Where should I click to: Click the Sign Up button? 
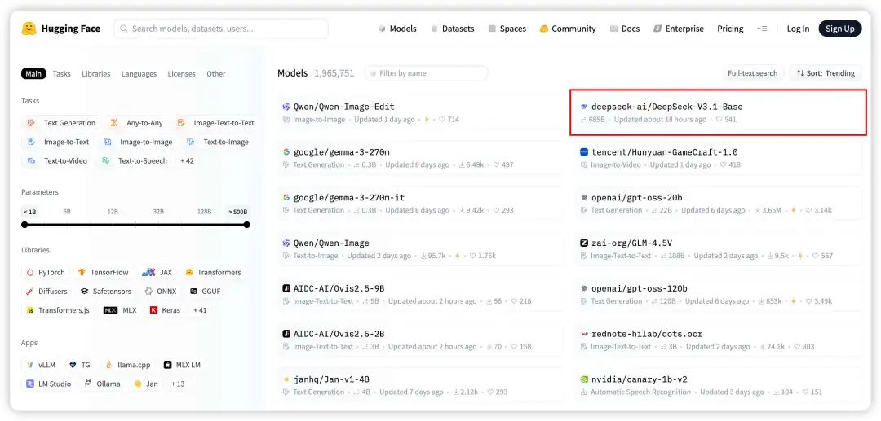[840, 29]
